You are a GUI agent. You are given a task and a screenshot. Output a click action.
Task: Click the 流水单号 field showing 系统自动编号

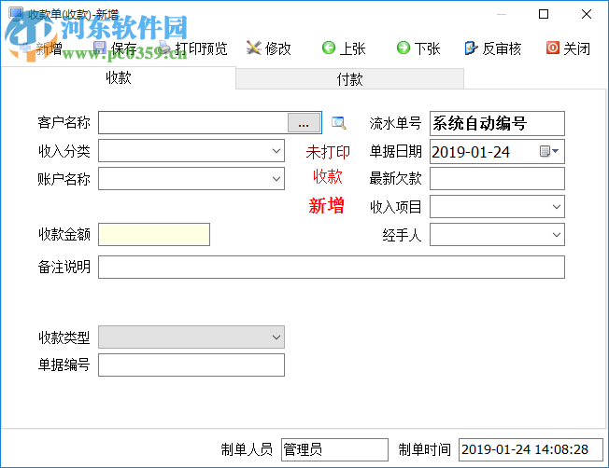(497, 123)
